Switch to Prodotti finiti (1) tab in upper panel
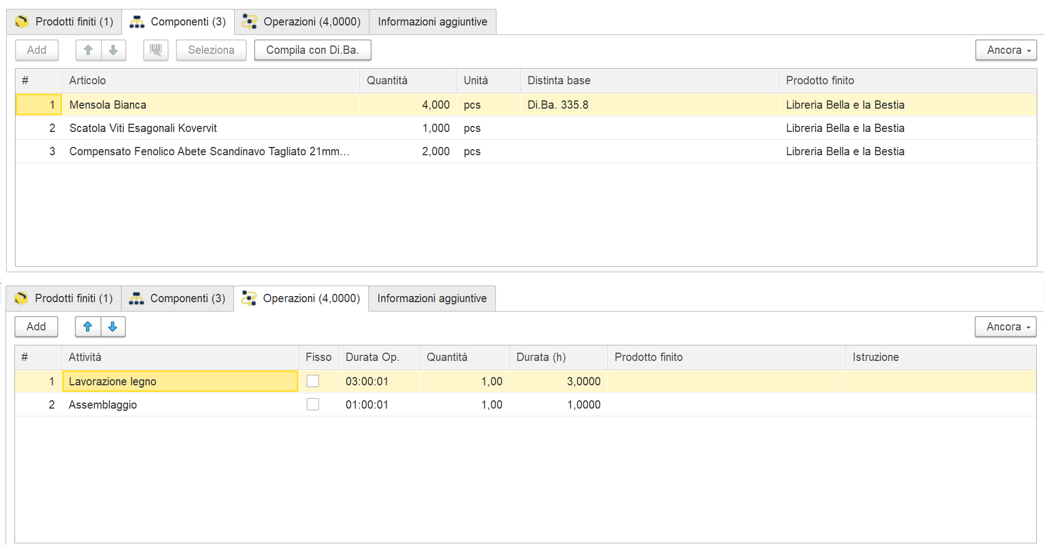The width and height of the screenshot is (1044, 545). click(x=64, y=22)
